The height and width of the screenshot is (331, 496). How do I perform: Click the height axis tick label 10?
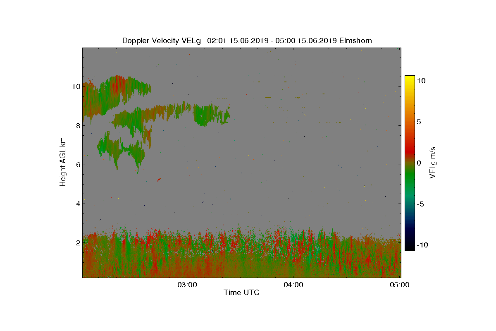(x=76, y=86)
